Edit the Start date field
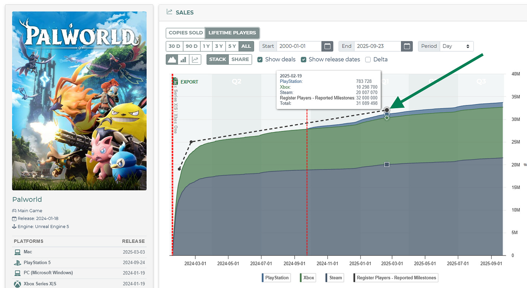527x288 pixels. 299,46
